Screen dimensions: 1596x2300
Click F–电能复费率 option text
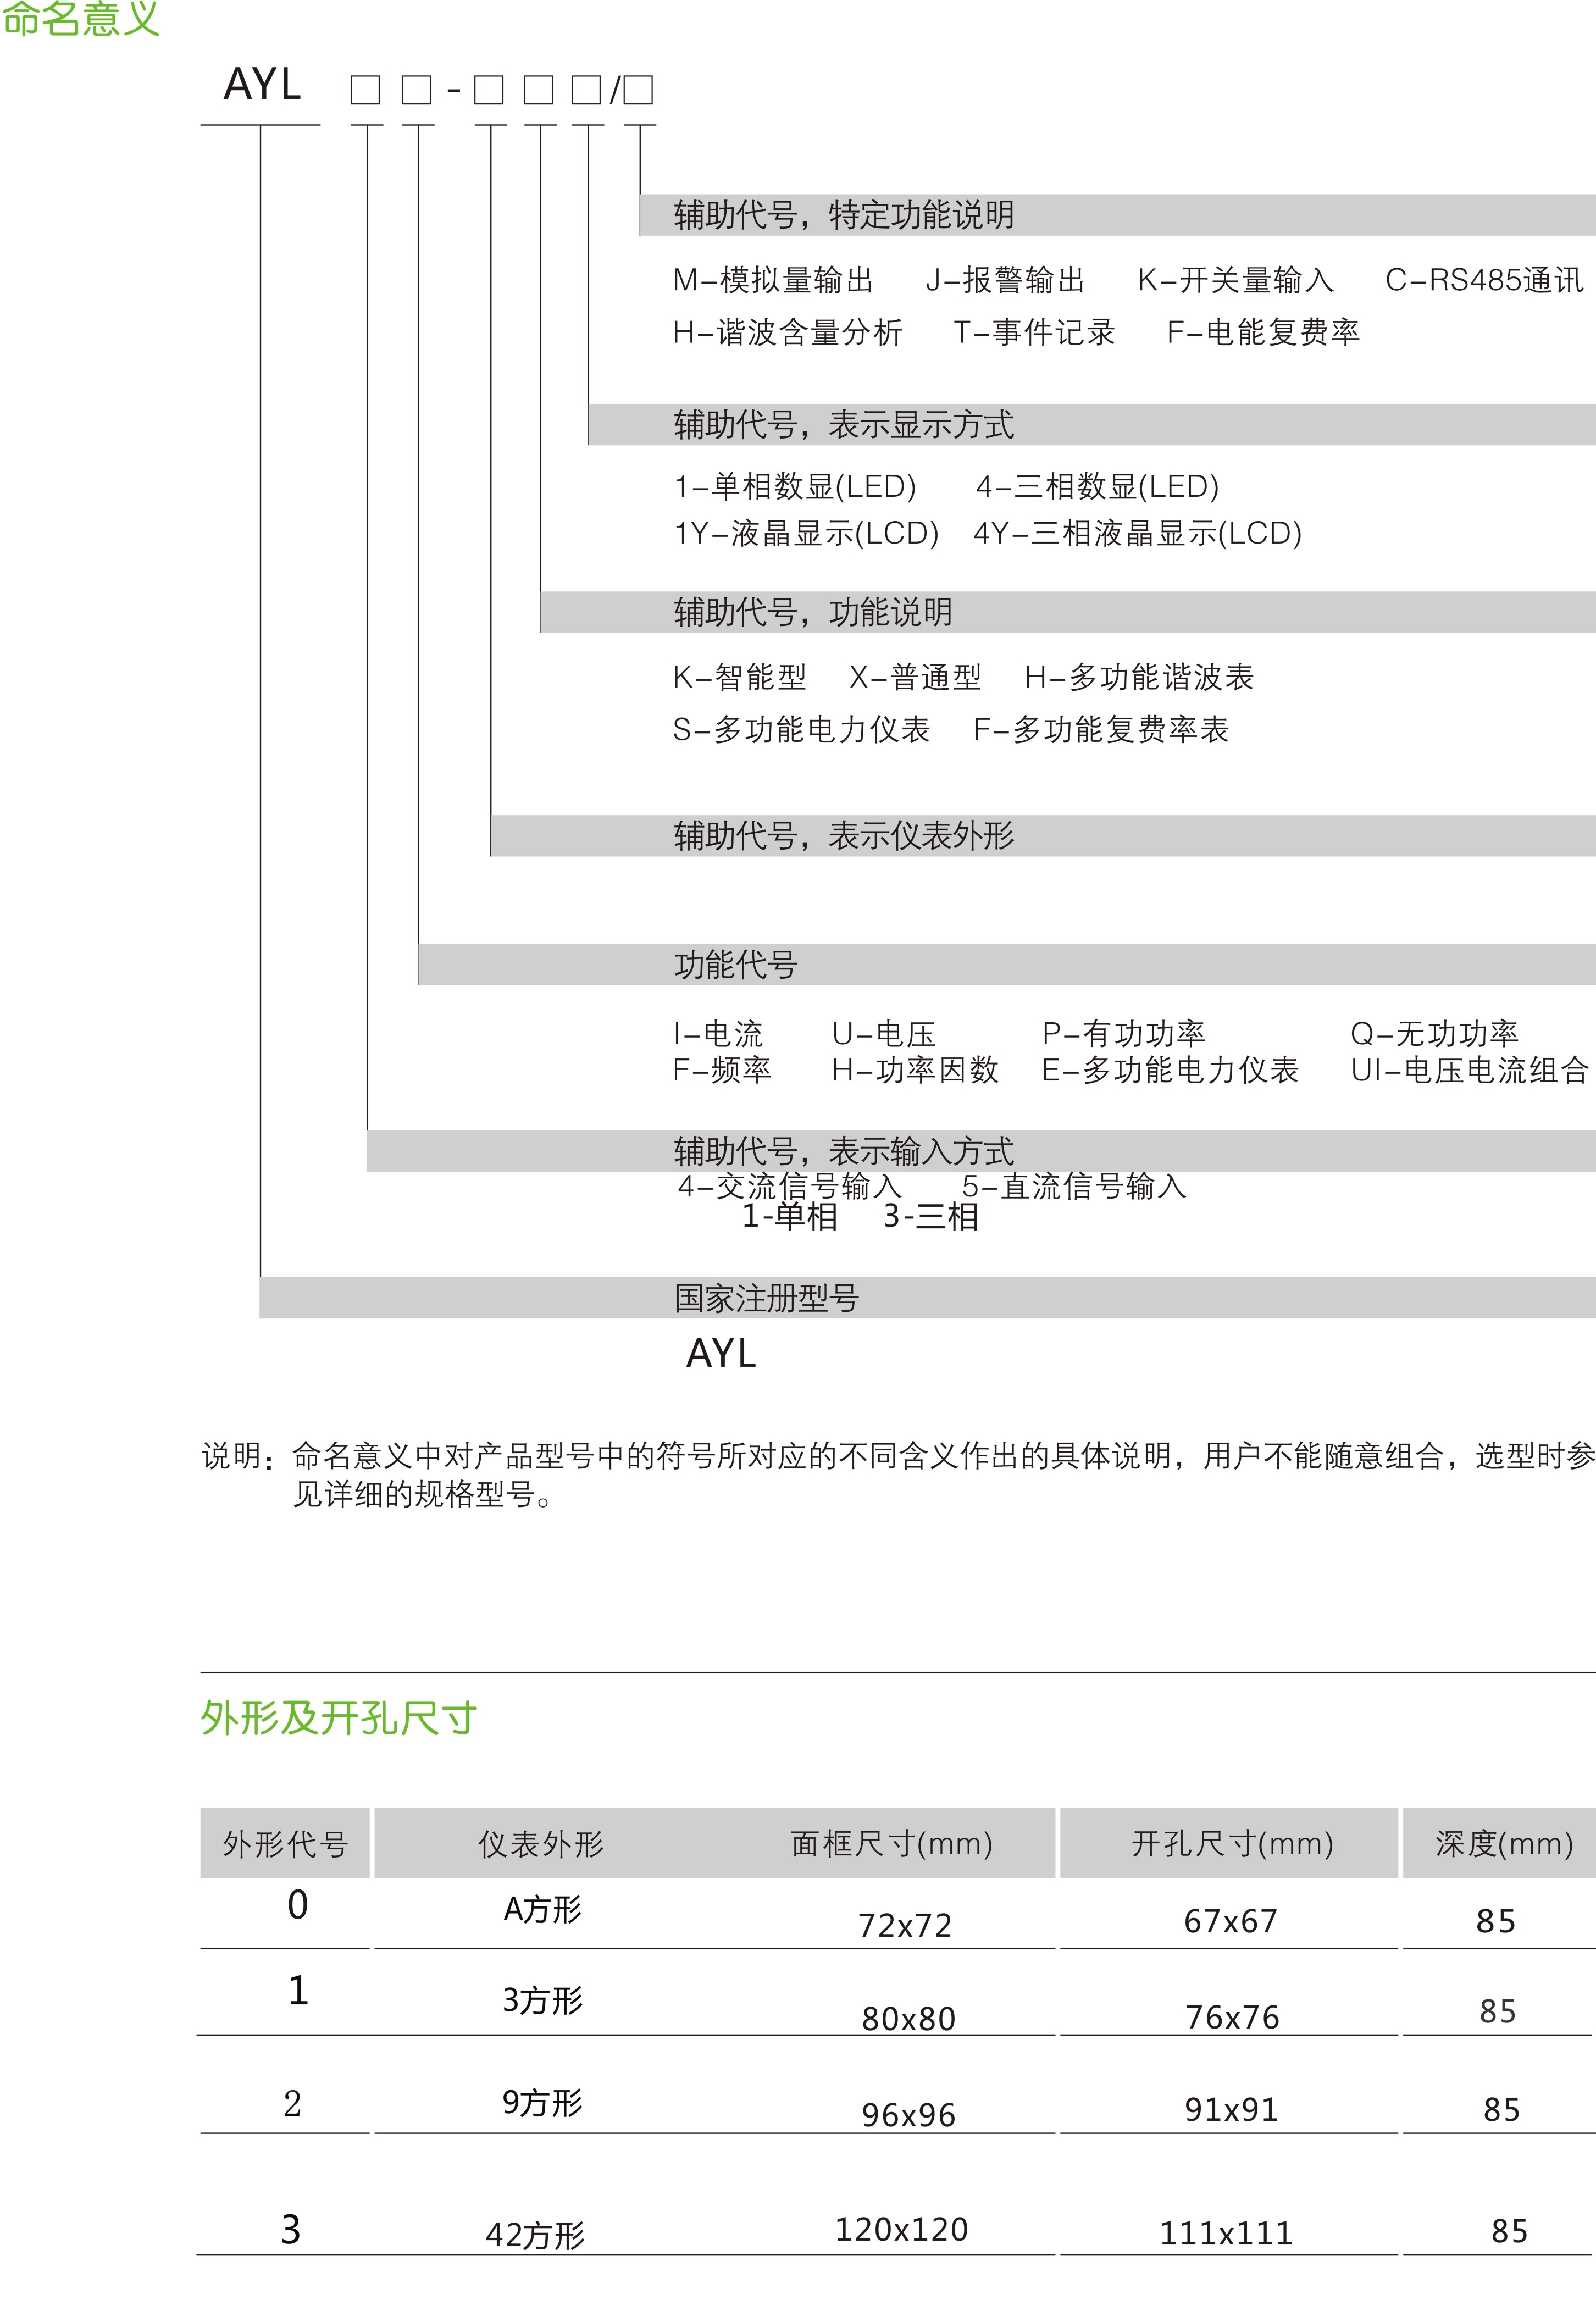(1263, 332)
